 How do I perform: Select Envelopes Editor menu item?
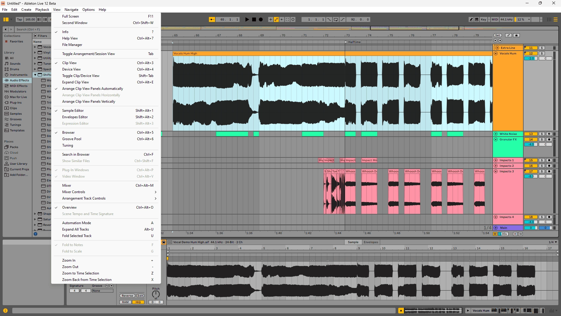(x=105, y=117)
